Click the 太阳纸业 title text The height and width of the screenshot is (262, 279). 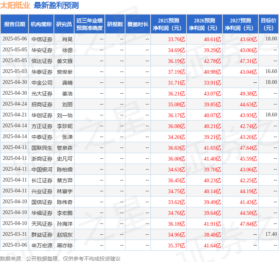(x=15, y=5)
